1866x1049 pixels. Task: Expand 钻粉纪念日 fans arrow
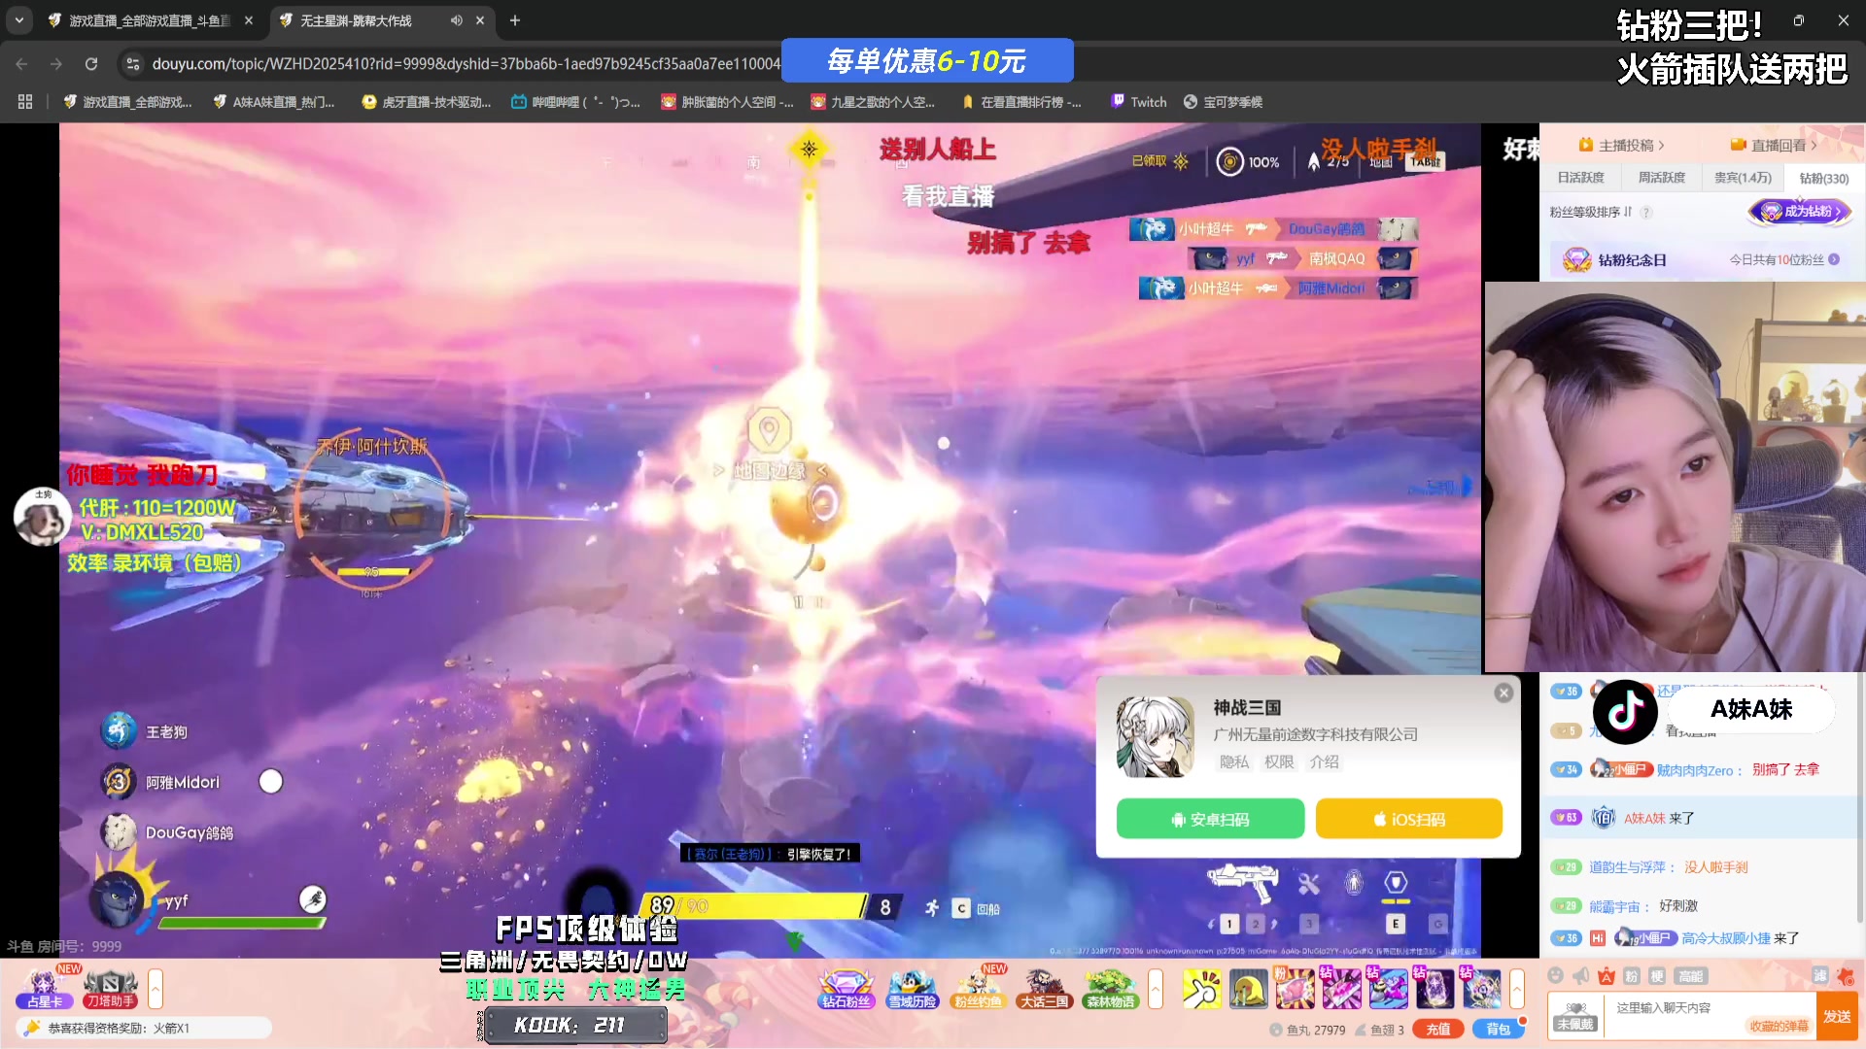(x=1834, y=259)
